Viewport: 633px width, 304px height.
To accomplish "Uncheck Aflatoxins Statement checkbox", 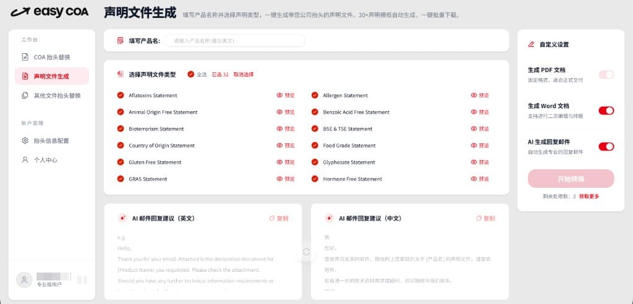I will [x=121, y=95].
